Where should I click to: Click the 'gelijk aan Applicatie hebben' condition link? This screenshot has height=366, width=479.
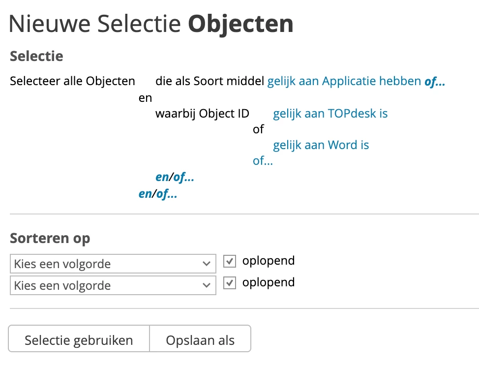click(x=344, y=81)
